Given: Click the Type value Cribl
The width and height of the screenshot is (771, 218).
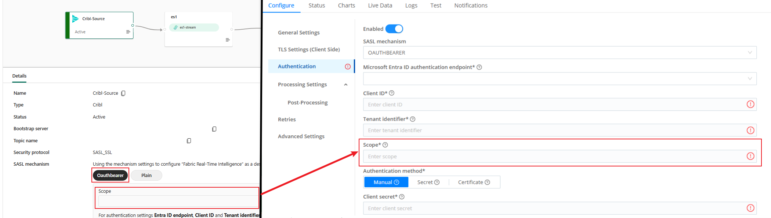Looking at the screenshot, I should pos(98,105).
